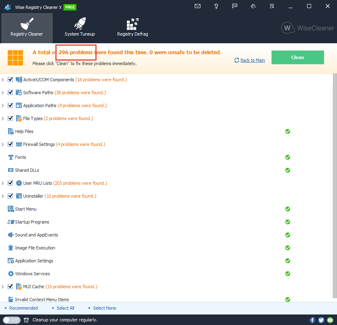
Task: Expand the File Types results
Action: pos(3,118)
